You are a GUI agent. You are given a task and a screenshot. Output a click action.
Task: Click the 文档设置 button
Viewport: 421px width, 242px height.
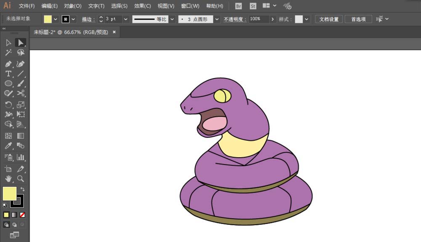(329, 19)
